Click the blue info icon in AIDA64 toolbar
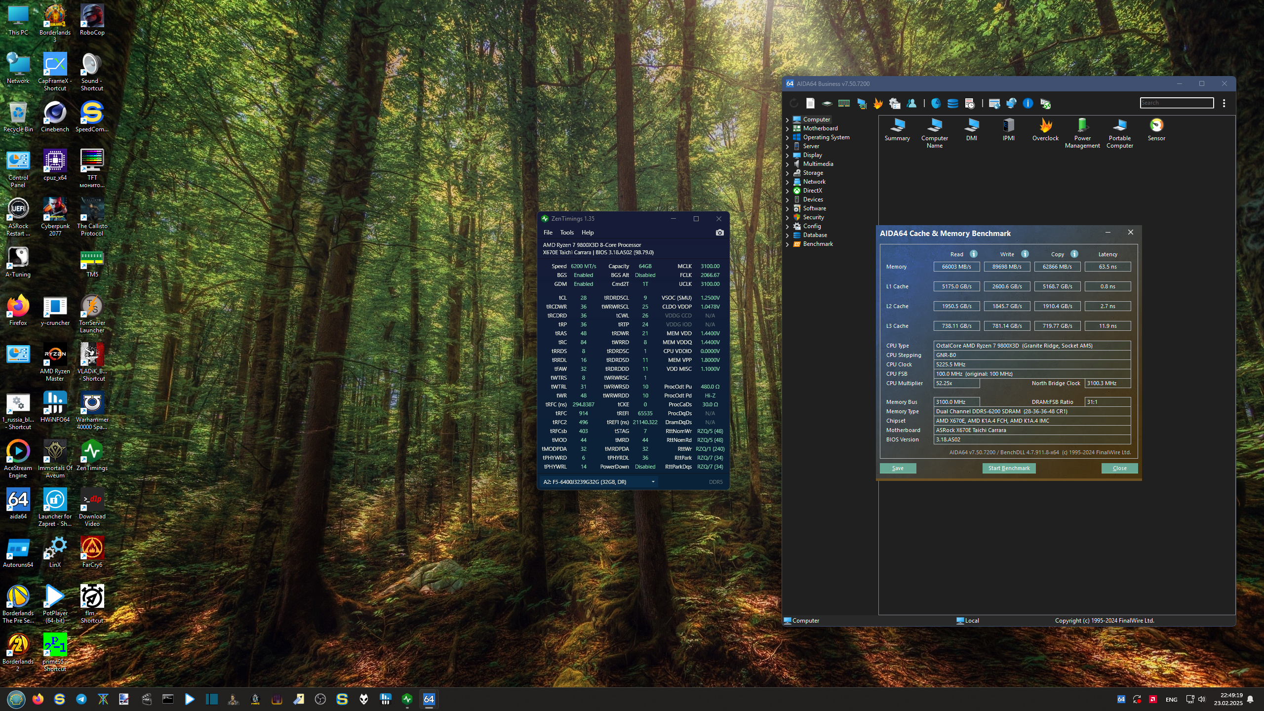 (x=1027, y=103)
